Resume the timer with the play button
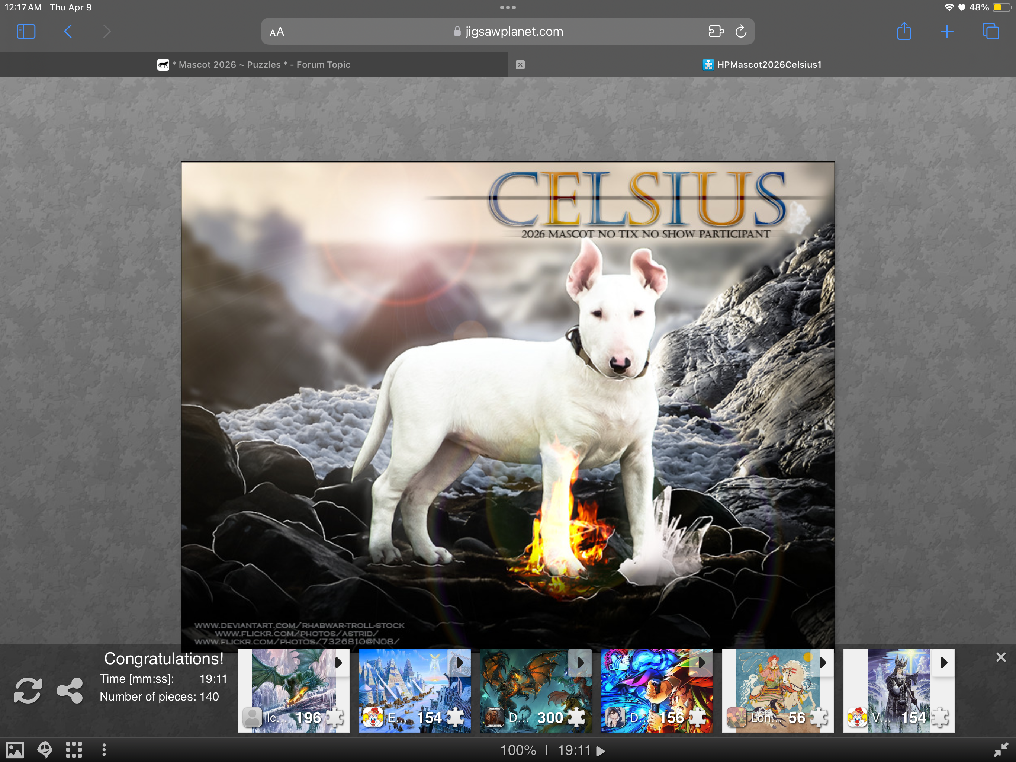The image size is (1016, 762). point(600,751)
